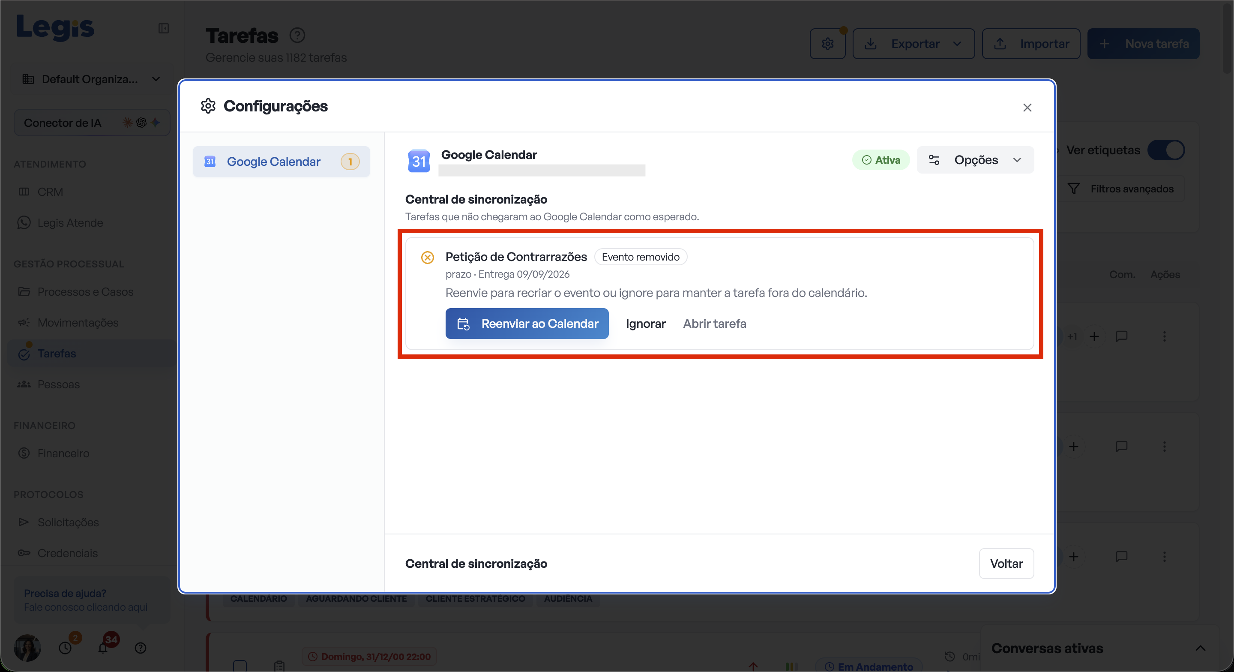Open the Default Organization selector
The height and width of the screenshot is (672, 1234).
tap(91, 79)
